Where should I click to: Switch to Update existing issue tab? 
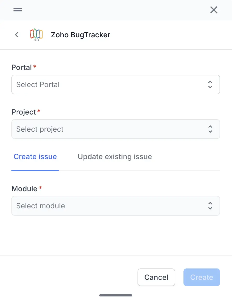point(115,157)
